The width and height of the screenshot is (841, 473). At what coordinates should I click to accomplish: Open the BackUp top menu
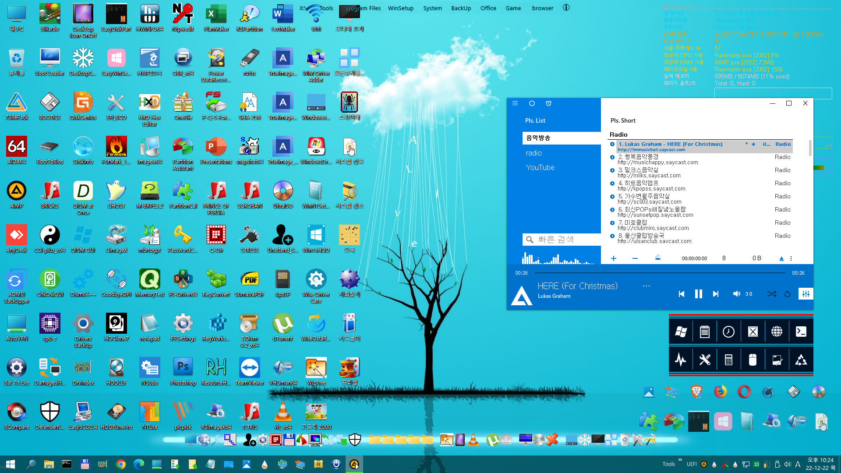point(461,8)
